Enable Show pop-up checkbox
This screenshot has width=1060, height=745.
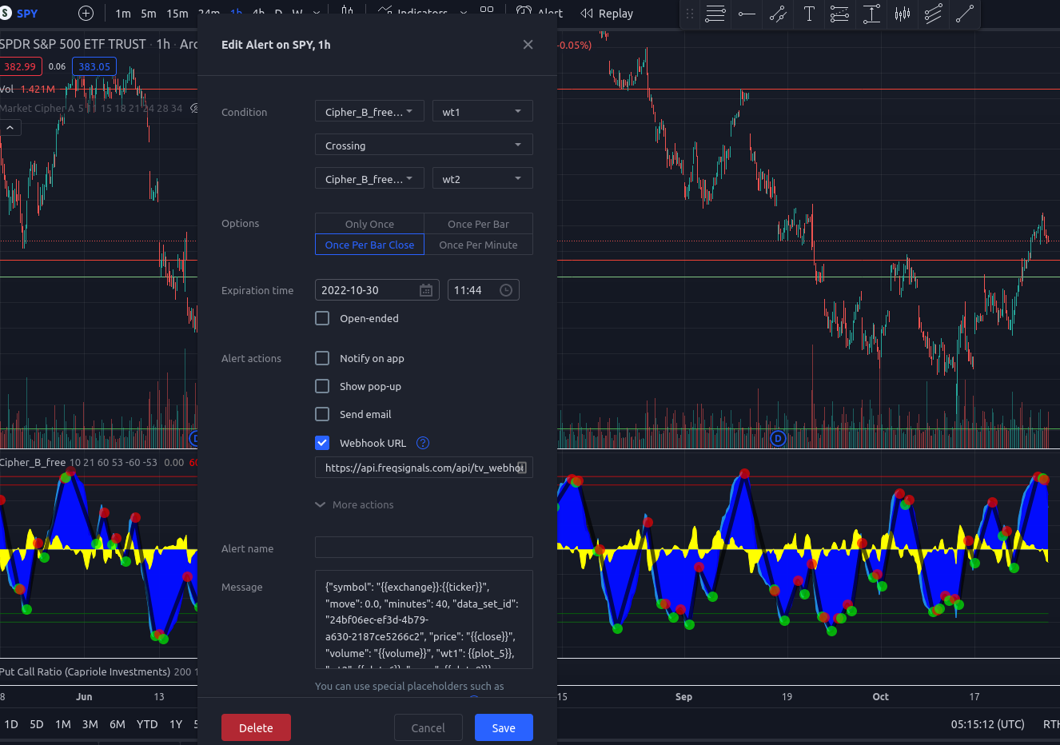point(322,386)
